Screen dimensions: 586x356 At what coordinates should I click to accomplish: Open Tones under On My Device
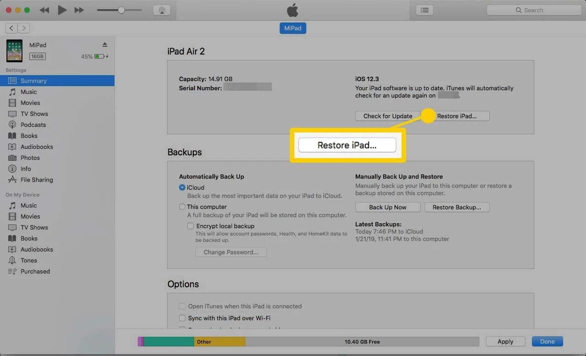click(x=29, y=260)
